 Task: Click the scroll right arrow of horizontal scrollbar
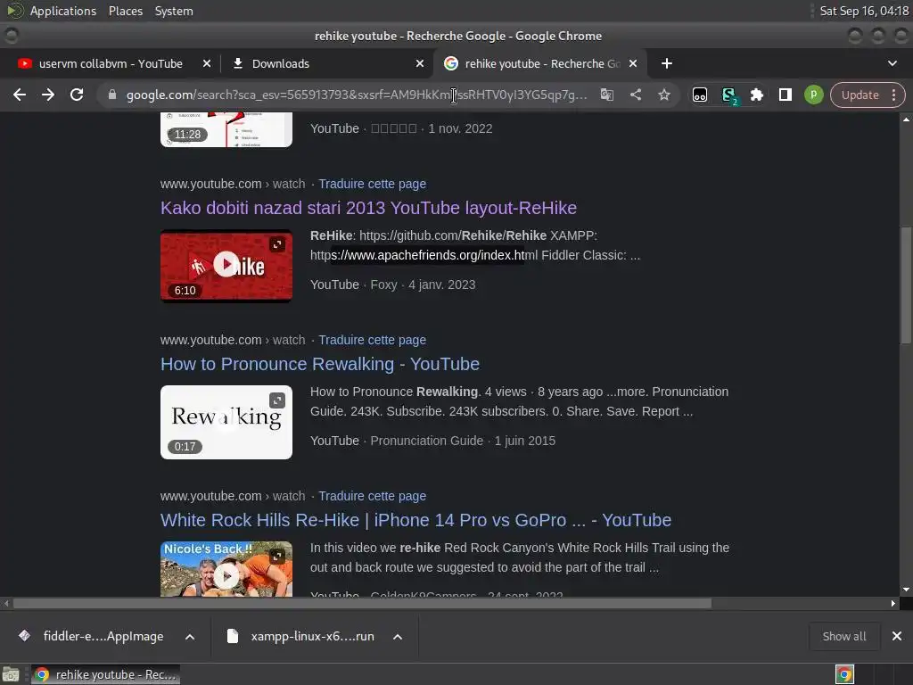coord(893,604)
